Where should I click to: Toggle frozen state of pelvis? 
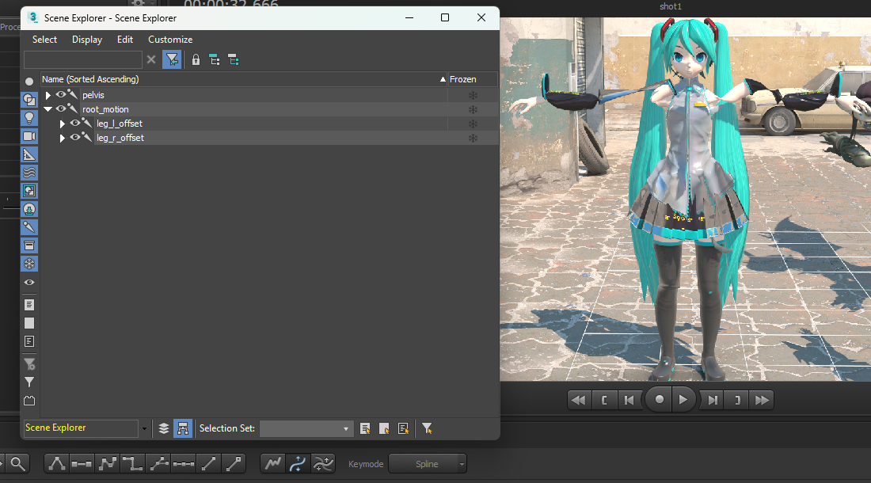pos(474,96)
